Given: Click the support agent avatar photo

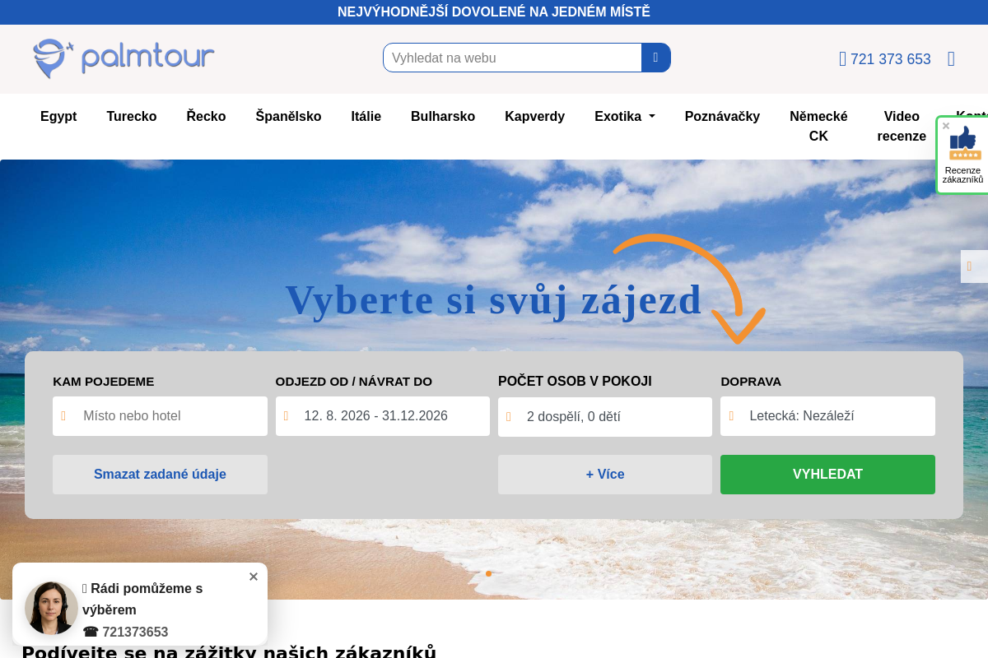Looking at the screenshot, I should click(51, 608).
